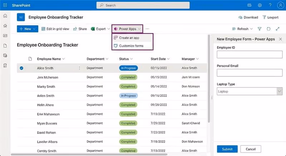The width and height of the screenshot is (286, 156).
Task: Toggle the Power Apps dropdown menu
Action: [127, 29]
